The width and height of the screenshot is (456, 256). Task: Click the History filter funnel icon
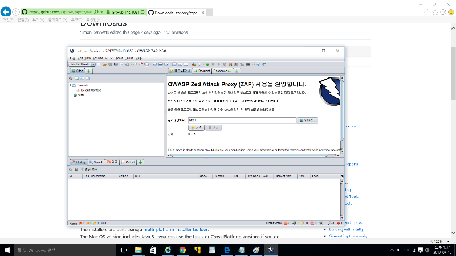pyautogui.click(x=82, y=169)
